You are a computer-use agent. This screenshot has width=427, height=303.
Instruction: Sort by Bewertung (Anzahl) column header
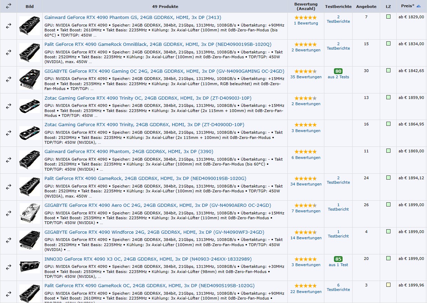[x=306, y=6]
